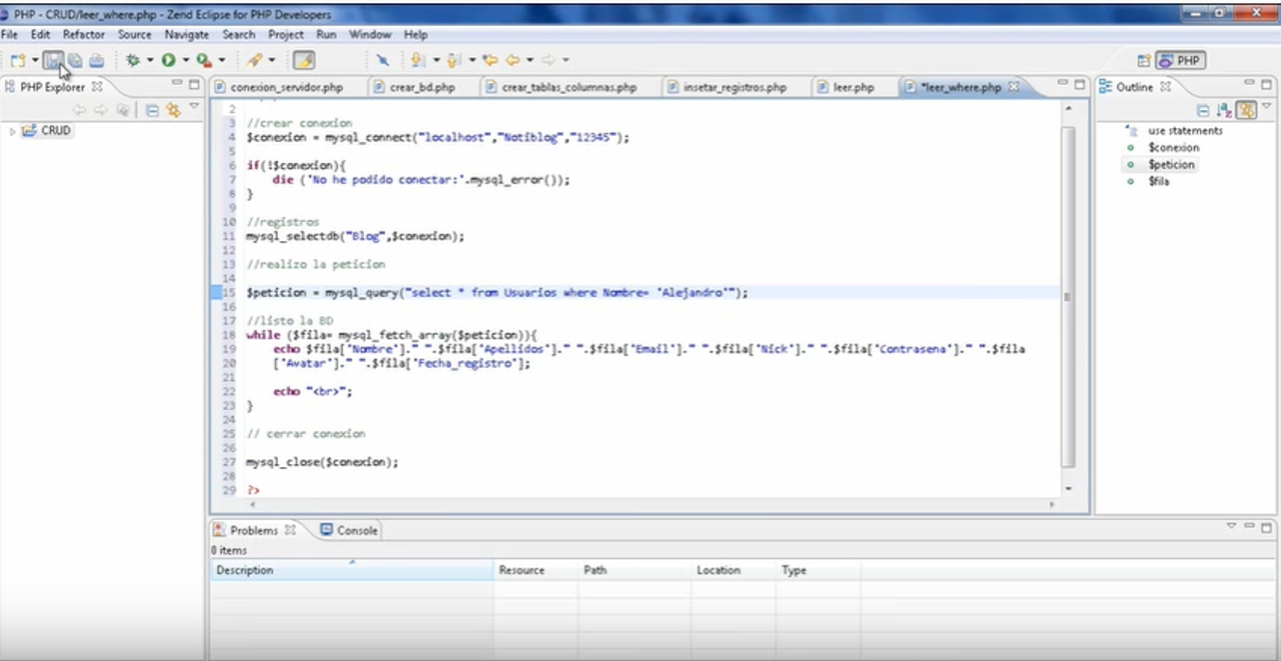
Task: Expand the CRUD project tree node
Action: 13,131
